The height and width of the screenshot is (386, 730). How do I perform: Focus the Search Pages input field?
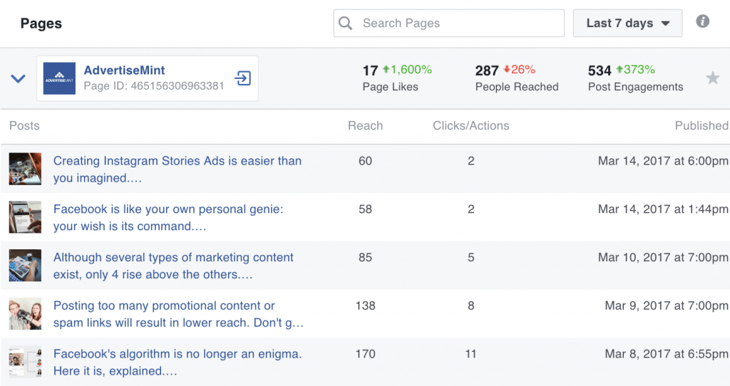[449, 24]
